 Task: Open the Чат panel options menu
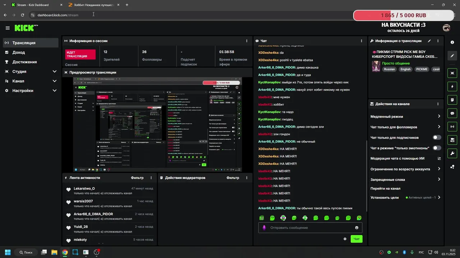coord(362,41)
